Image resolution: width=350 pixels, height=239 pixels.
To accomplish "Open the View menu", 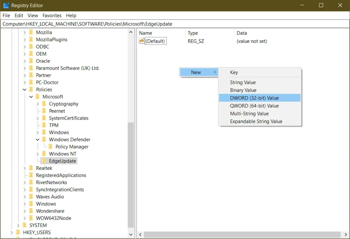I will point(32,15).
